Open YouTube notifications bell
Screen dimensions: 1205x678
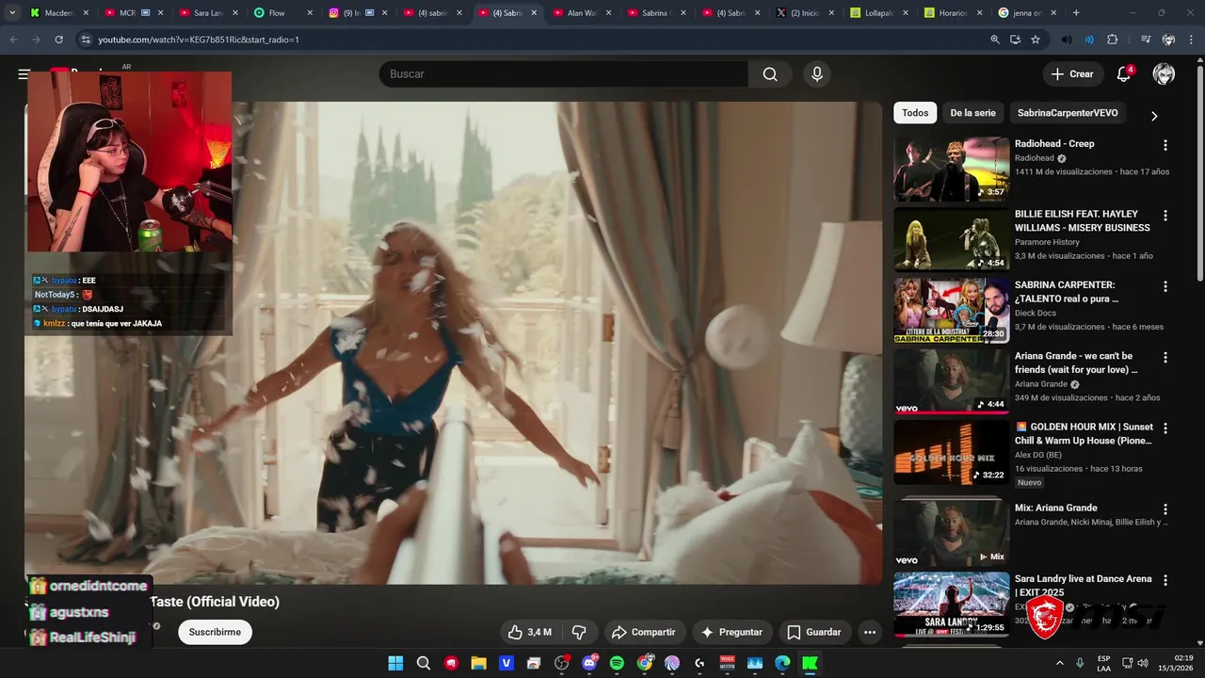point(1123,74)
